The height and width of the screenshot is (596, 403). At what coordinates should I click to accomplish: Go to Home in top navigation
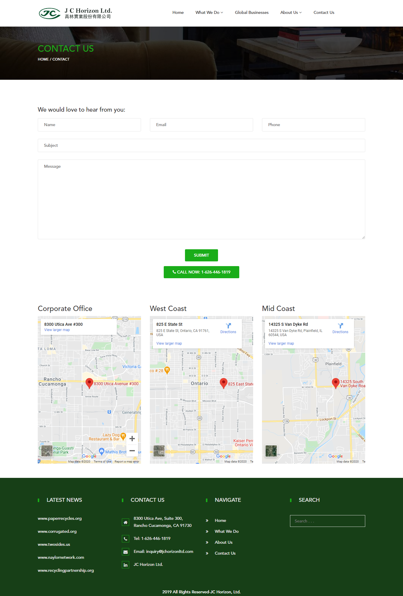coord(178,12)
